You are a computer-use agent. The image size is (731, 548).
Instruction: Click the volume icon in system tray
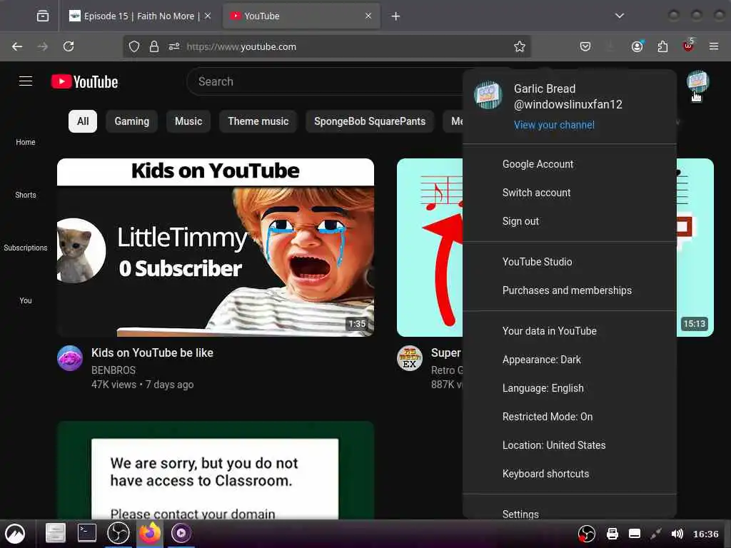click(677, 534)
